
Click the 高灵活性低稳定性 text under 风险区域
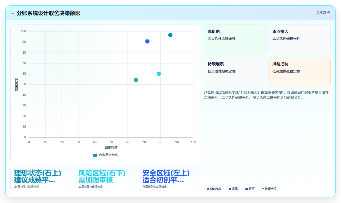click(x=91, y=187)
